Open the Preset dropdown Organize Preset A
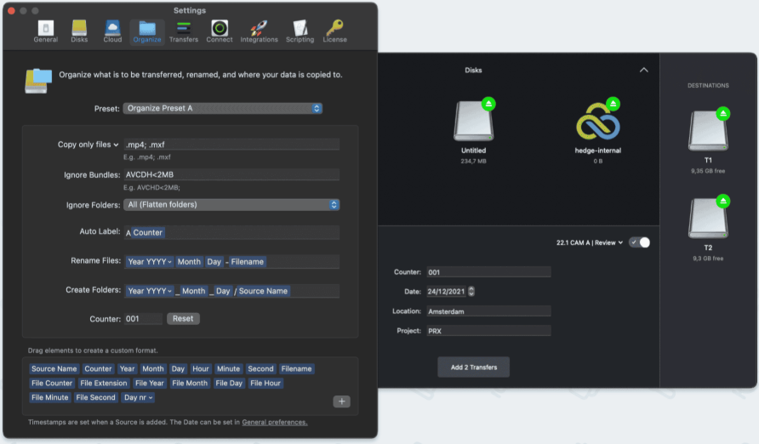The image size is (759, 444). (x=223, y=108)
